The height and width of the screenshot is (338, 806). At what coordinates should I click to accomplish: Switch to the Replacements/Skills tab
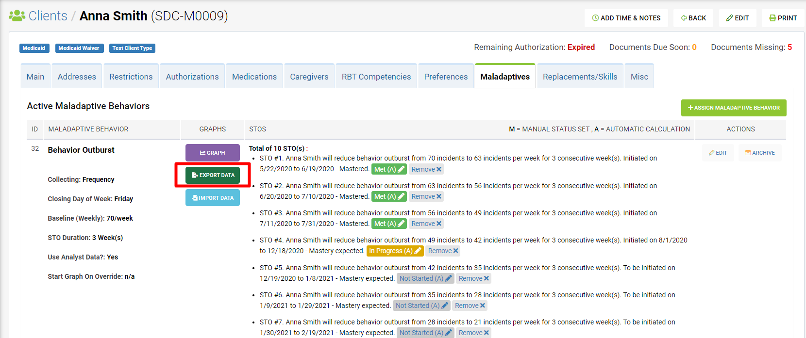[x=580, y=77]
